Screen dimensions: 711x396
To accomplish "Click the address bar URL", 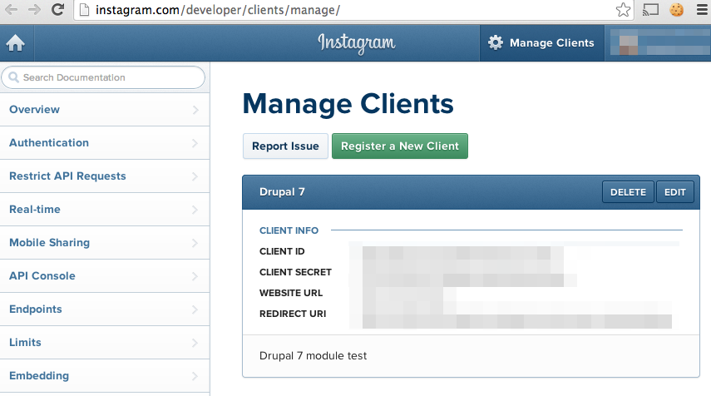I will click(x=218, y=9).
